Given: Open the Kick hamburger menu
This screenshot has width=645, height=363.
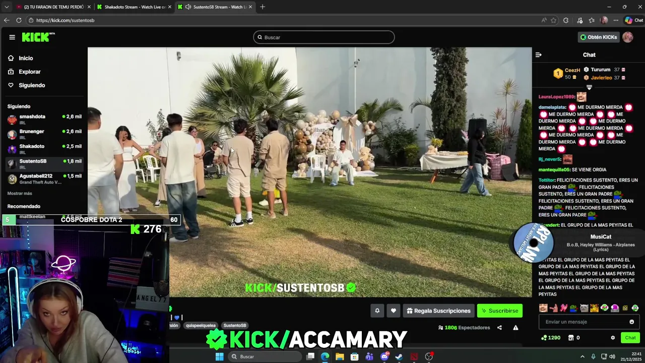Looking at the screenshot, I should pos(12,37).
